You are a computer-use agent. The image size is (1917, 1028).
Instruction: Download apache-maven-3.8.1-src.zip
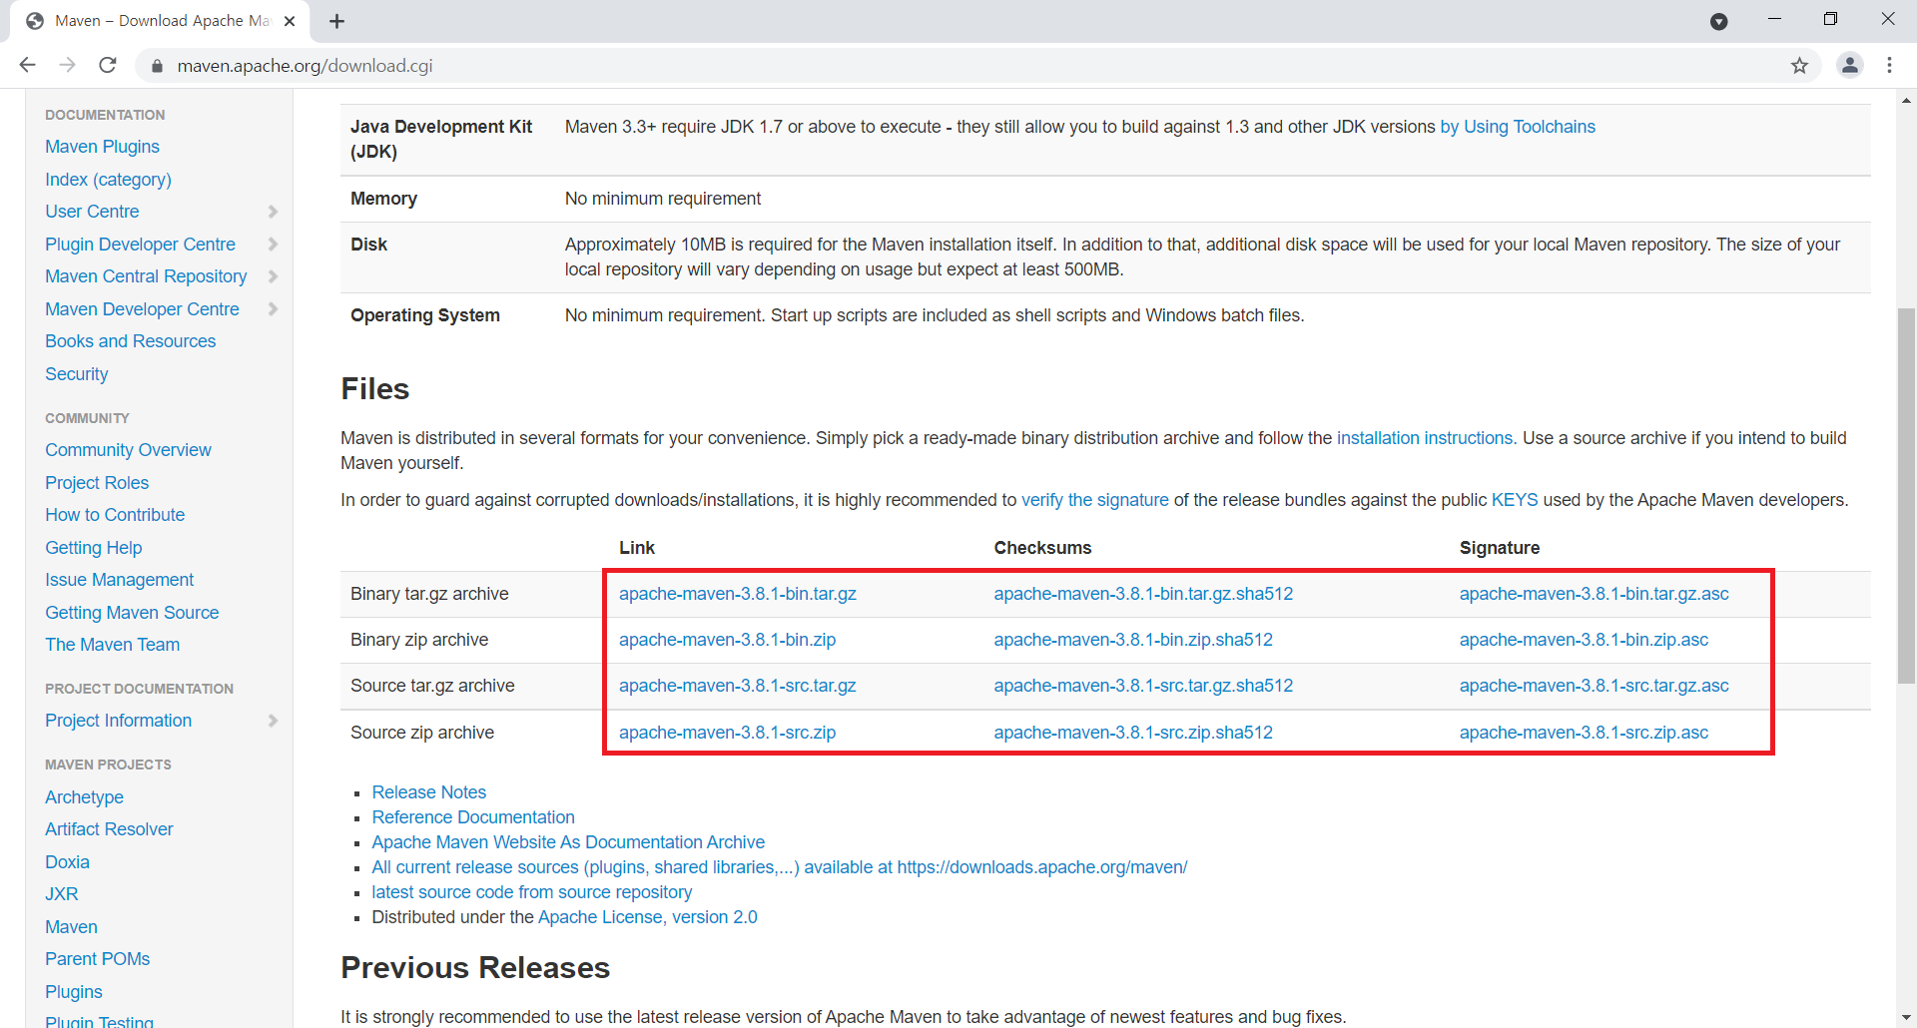coord(727,733)
